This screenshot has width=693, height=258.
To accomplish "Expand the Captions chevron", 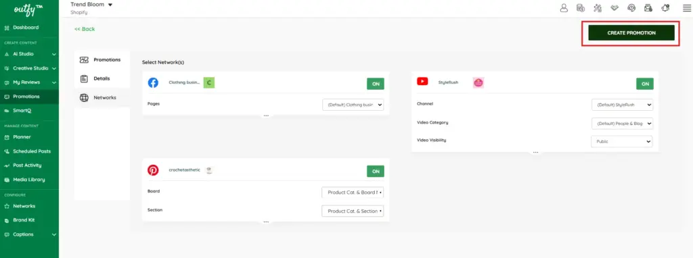I will (54, 234).
